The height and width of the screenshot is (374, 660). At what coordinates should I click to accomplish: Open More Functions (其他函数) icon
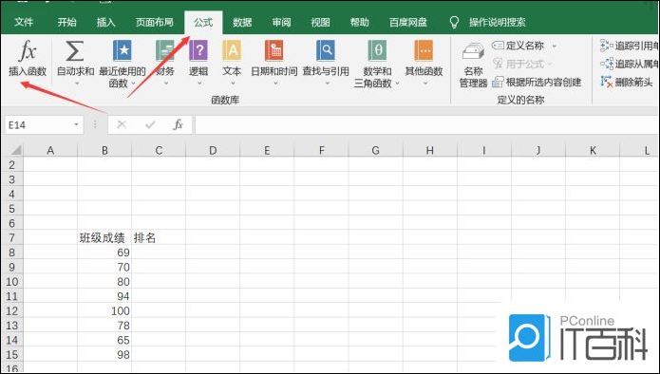point(424,51)
